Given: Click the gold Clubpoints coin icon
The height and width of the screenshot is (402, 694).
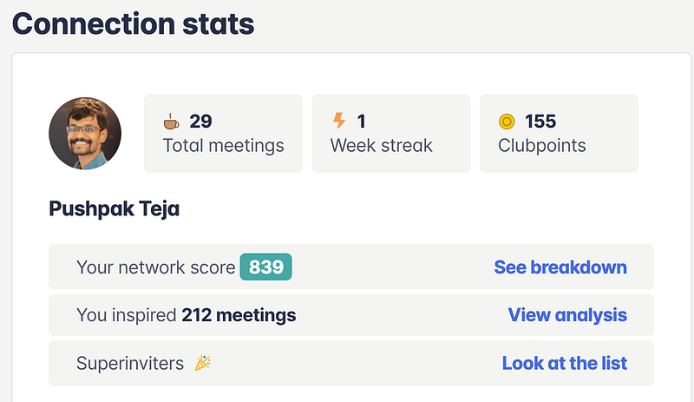Looking at the screenshot, I should pyautogui.click(x=507, y=122).
